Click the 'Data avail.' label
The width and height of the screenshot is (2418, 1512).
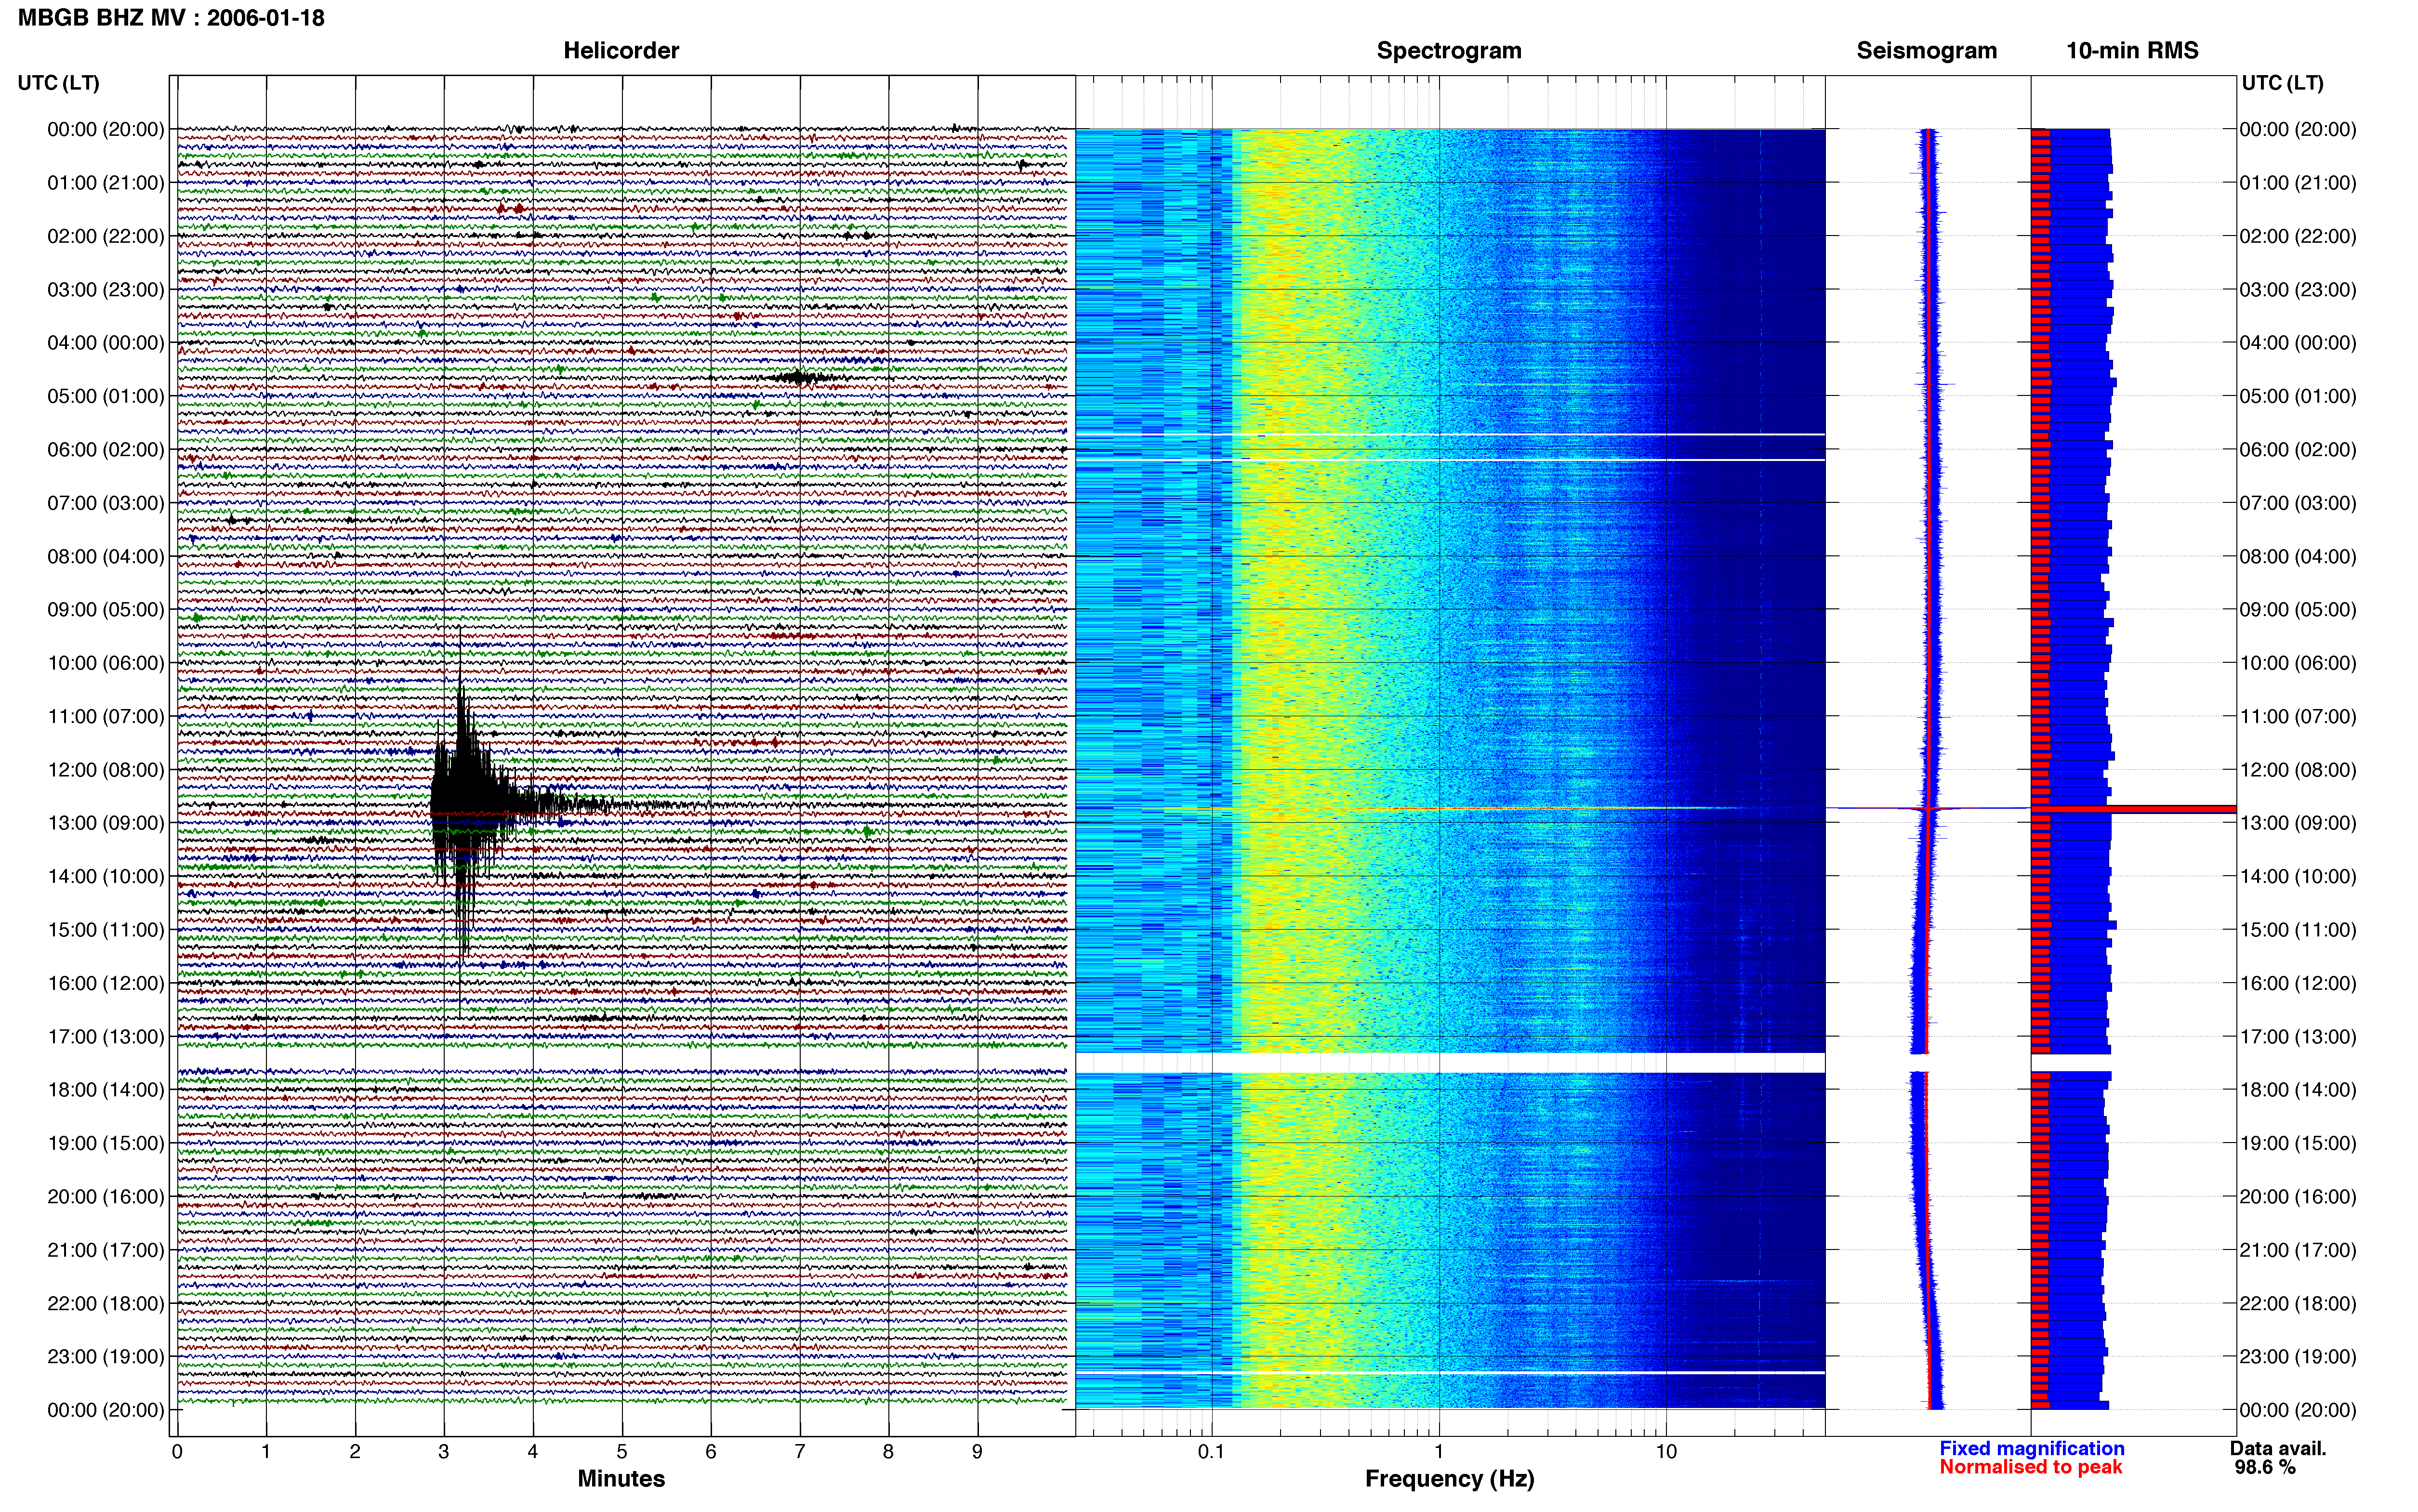coord(2278,1449)
